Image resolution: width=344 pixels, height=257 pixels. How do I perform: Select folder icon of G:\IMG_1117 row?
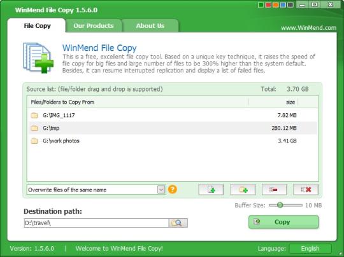(34, 115)
